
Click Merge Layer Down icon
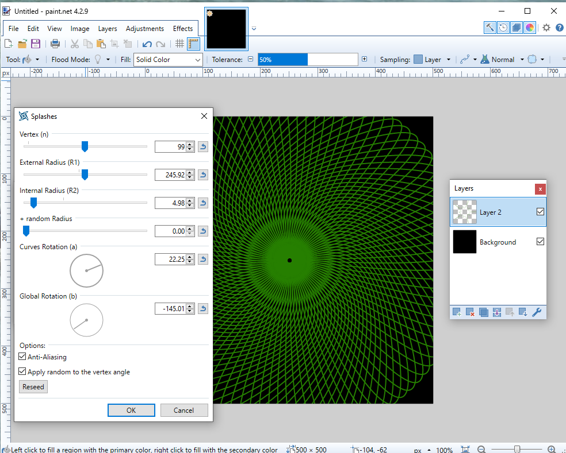(497, 312)
